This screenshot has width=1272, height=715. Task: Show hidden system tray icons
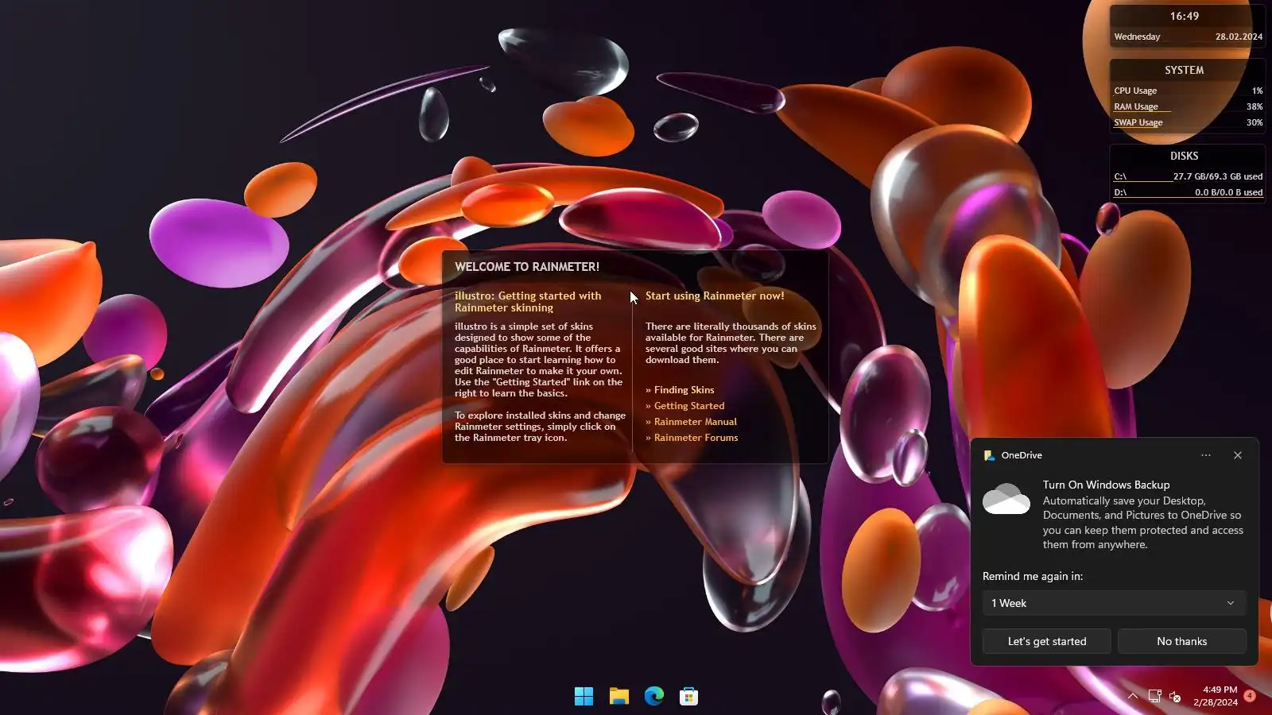coord(1133,697)
